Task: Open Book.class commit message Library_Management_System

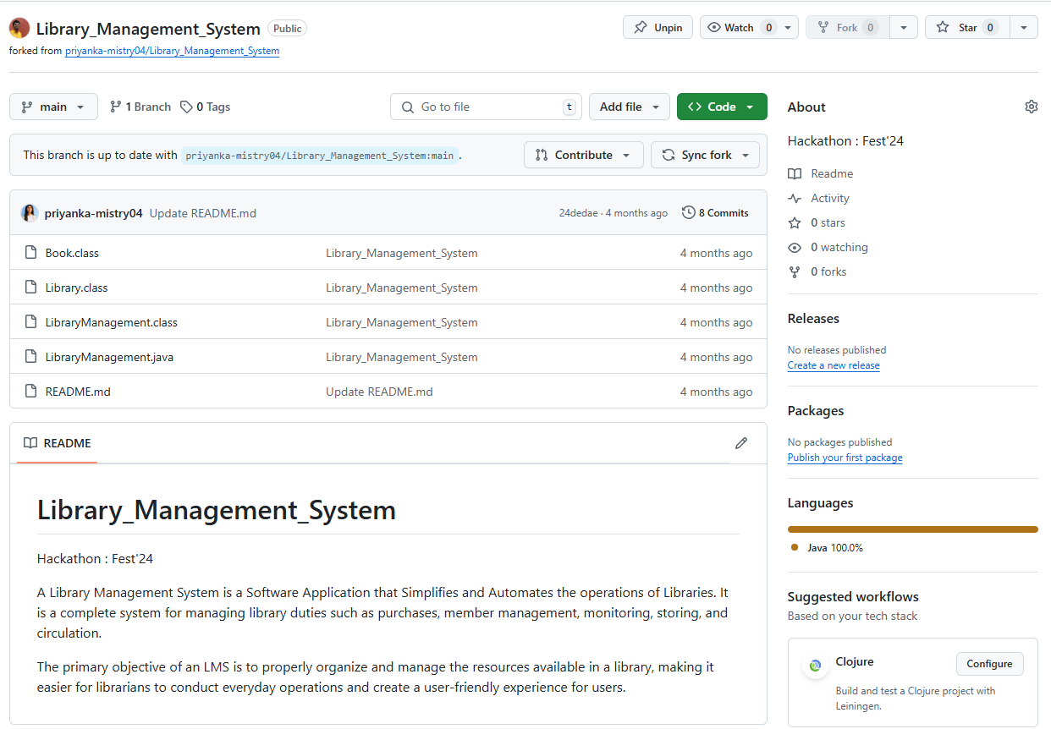Action: [402, 253]
